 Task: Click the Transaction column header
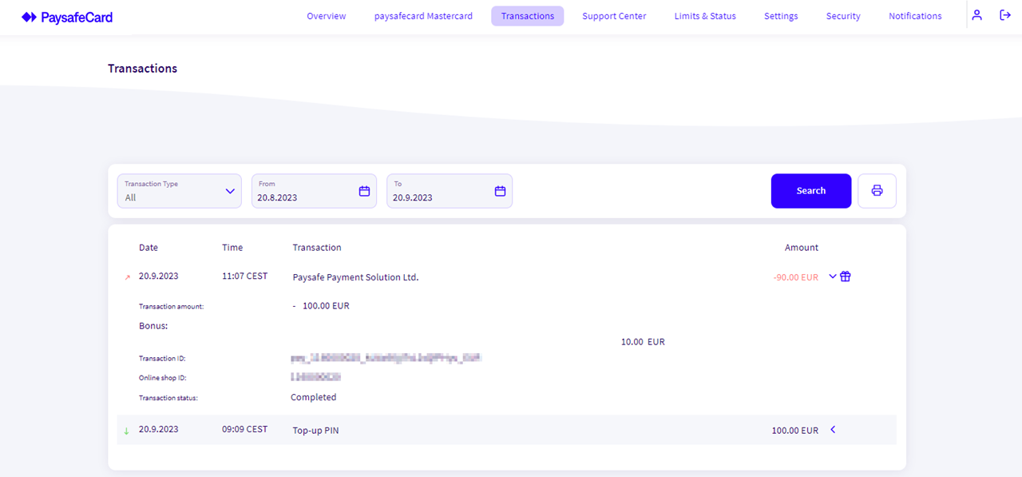click(317, 248)
